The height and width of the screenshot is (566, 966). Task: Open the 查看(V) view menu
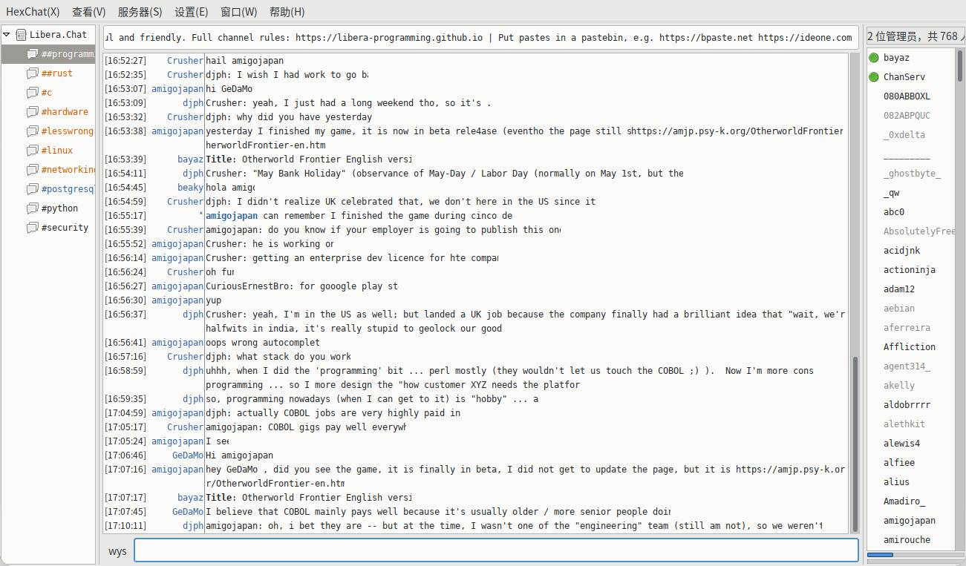tap(89, 12)
